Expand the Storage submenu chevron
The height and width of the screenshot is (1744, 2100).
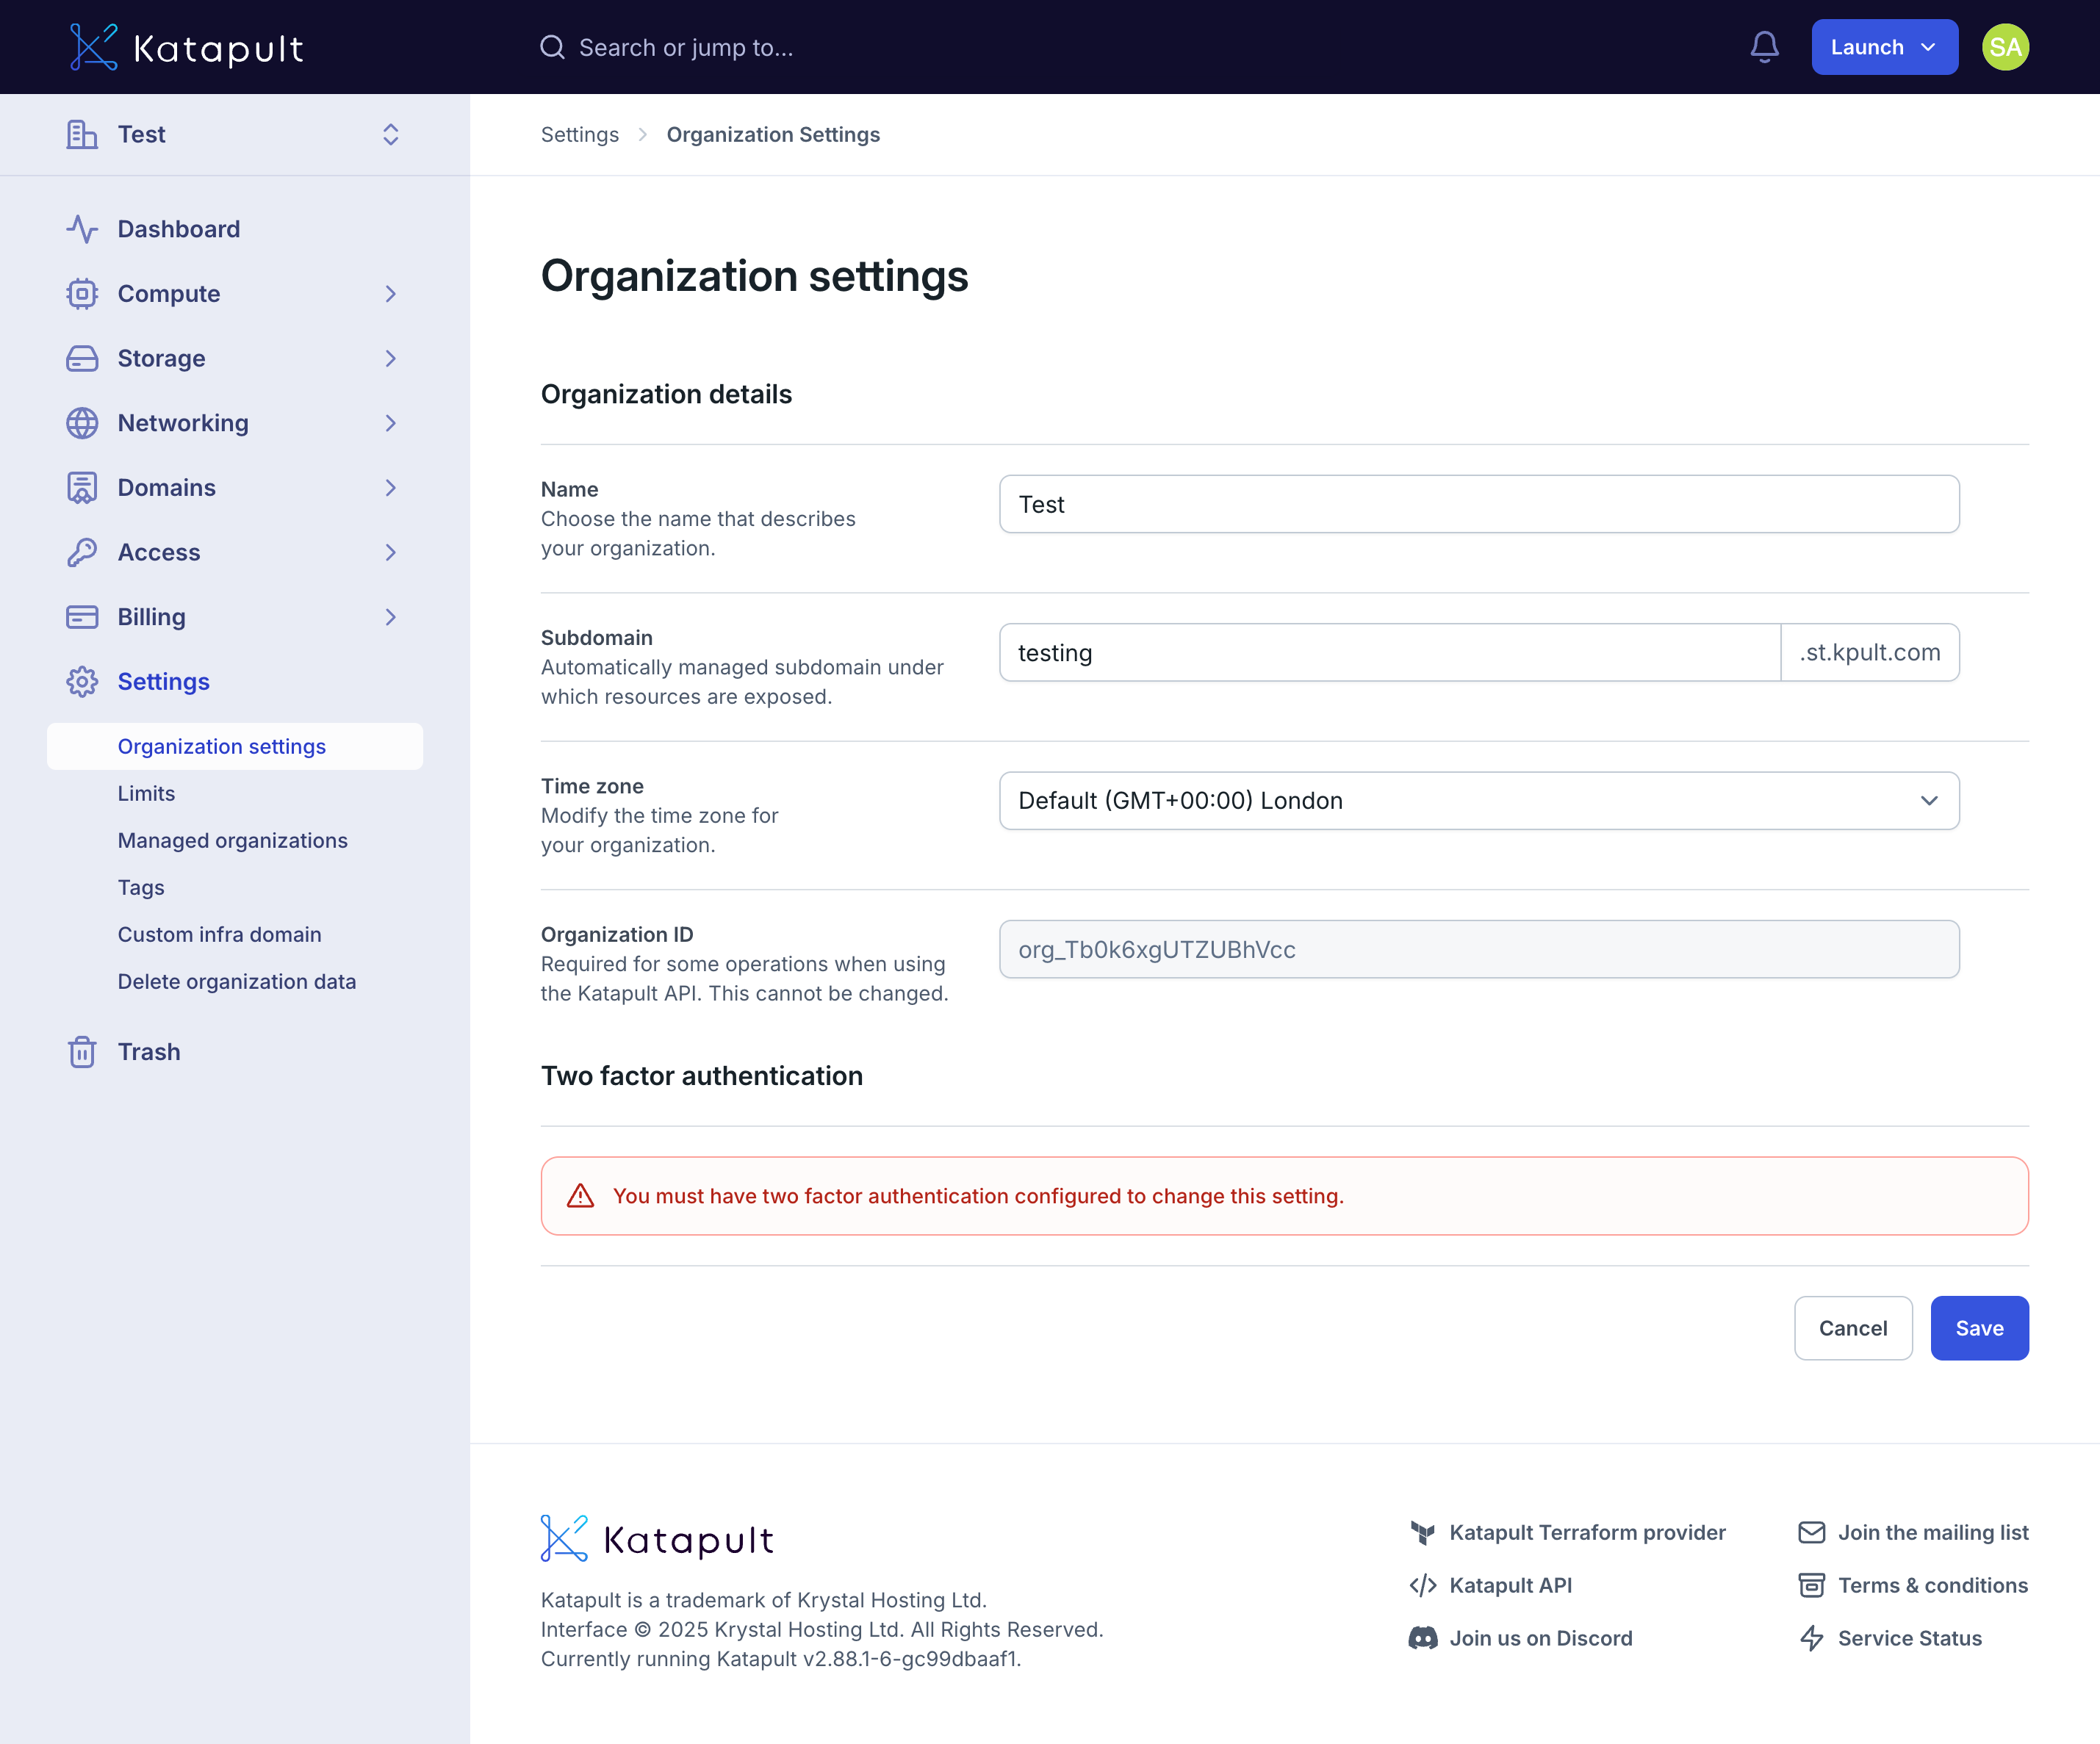[391, 358]
